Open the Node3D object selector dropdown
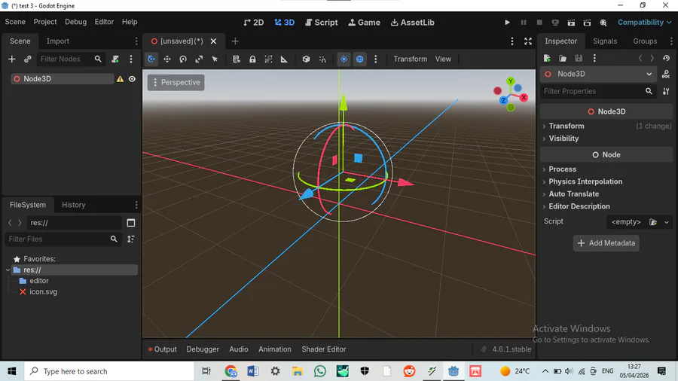The image size is (678, 381). click(x=598, y=75)
